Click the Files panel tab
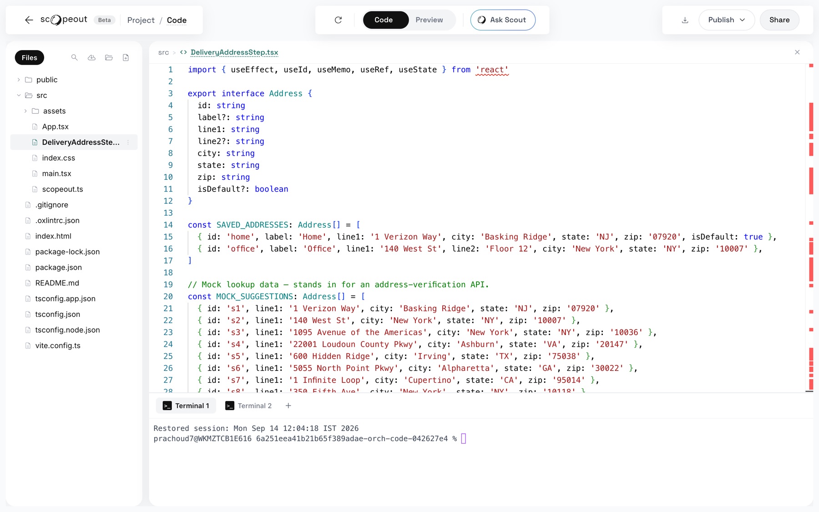 click(30, 57)
